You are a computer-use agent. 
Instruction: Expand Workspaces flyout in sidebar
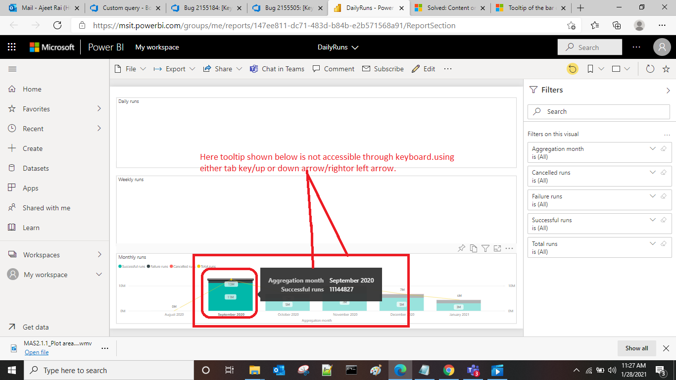(99, 254)
